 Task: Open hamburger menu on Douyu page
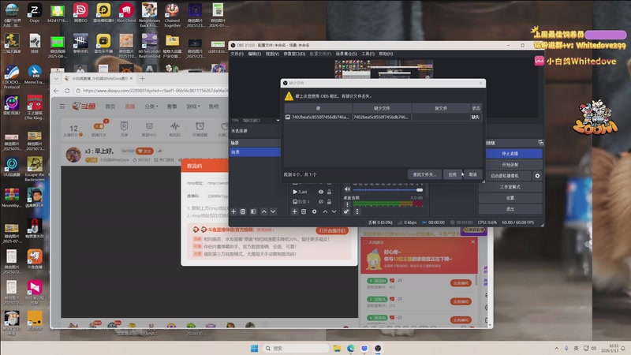point(62,106)
